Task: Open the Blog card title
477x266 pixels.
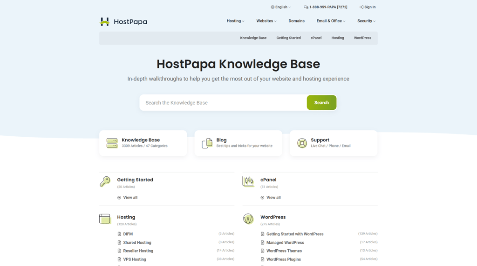Action: pos(221,140)
